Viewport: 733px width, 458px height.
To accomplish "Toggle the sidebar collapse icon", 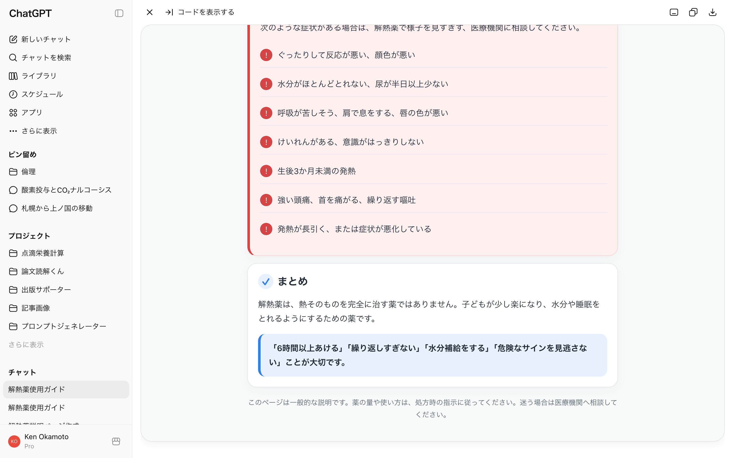I will [x=119, y=13].
